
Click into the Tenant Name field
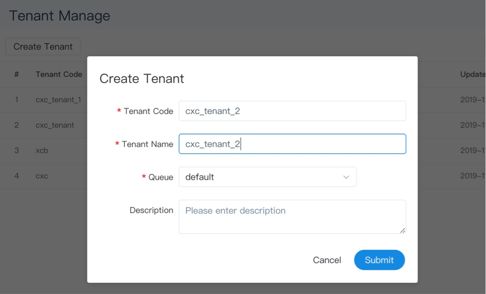(292, 144)
